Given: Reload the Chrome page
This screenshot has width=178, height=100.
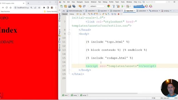Looking at the screenshot, I should pyautogui.click(x=7, y=7).
